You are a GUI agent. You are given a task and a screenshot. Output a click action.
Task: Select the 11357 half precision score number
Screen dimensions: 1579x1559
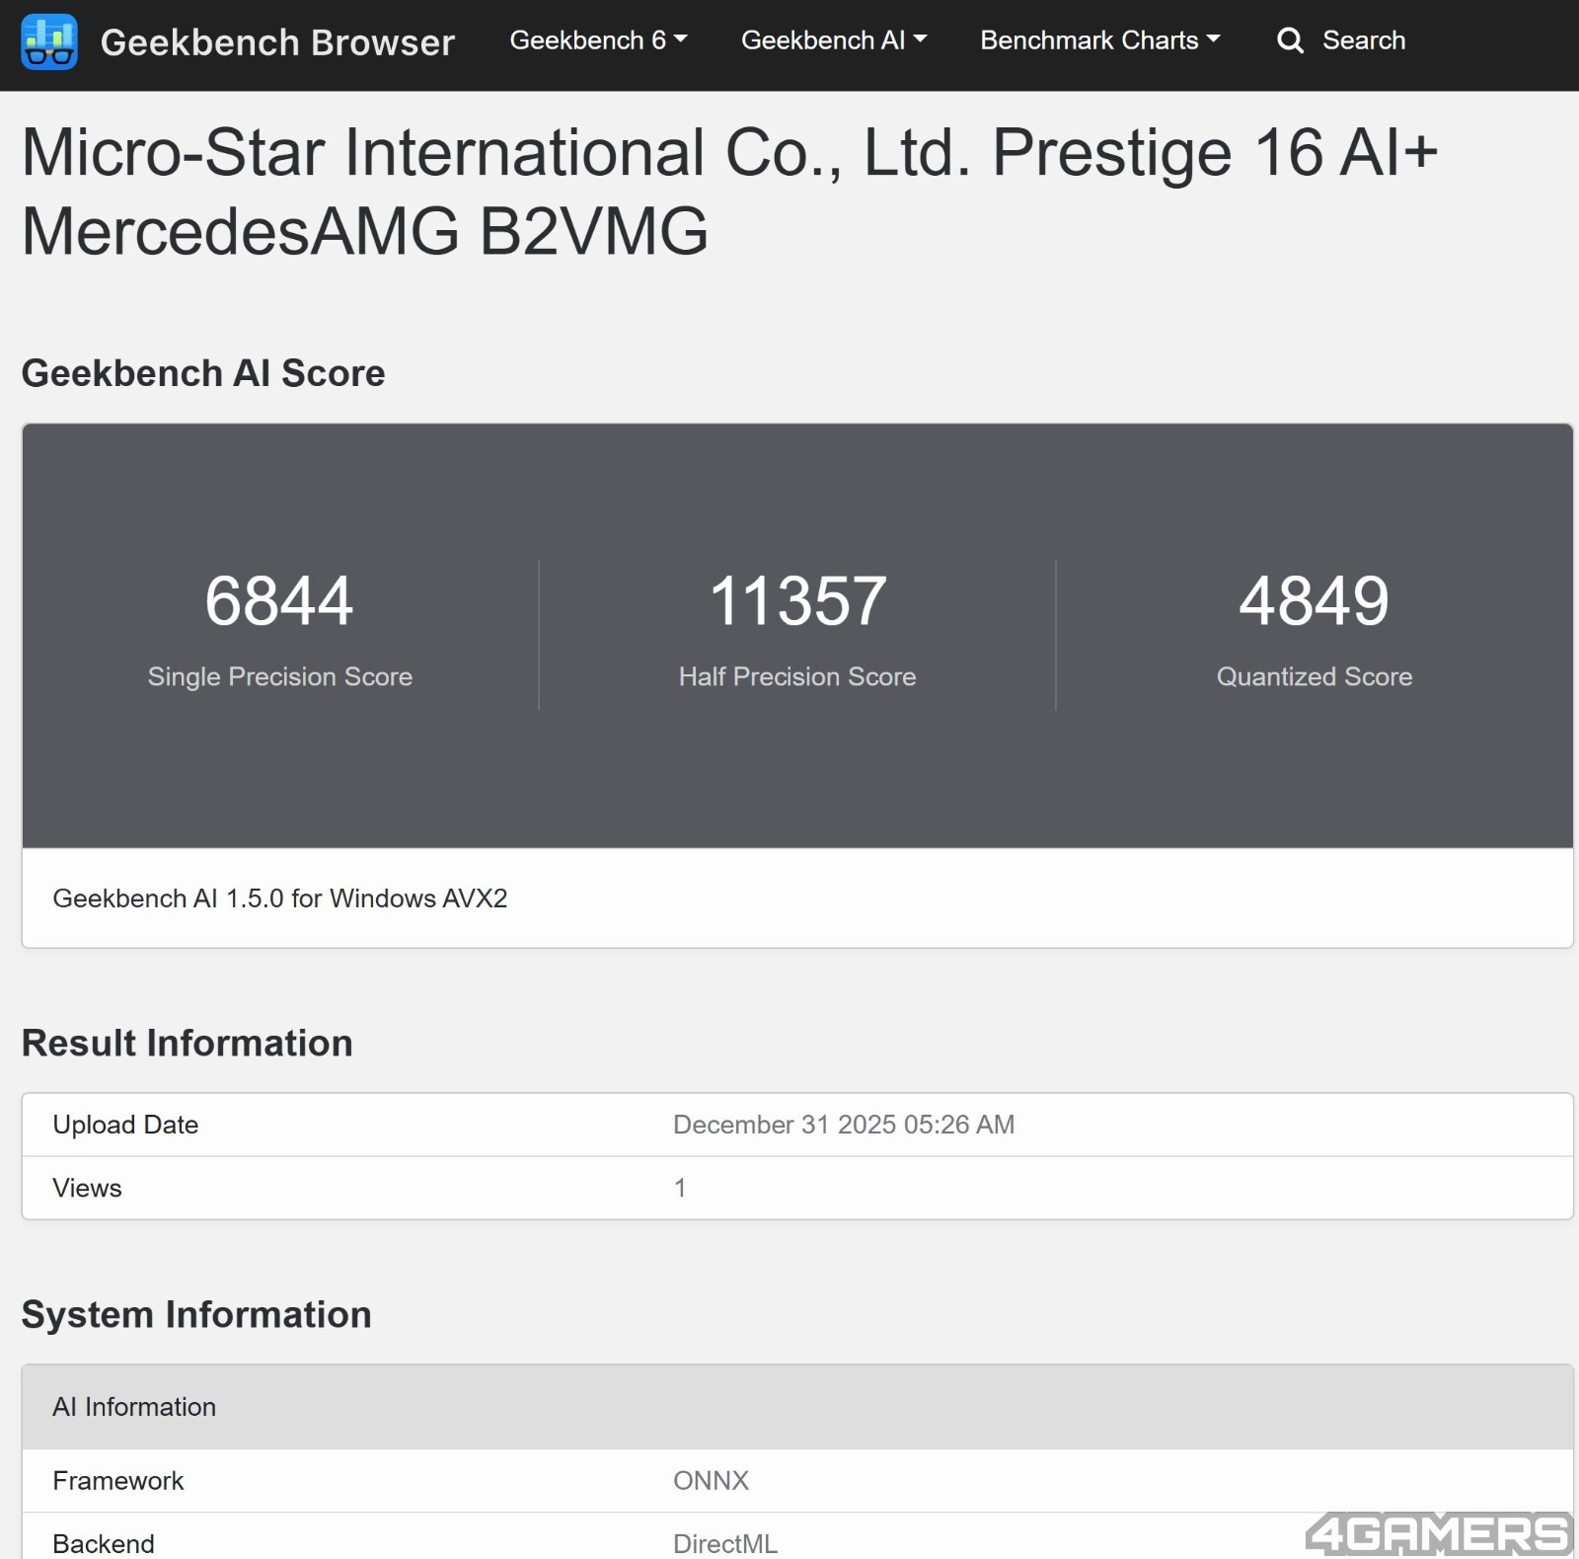797,600
